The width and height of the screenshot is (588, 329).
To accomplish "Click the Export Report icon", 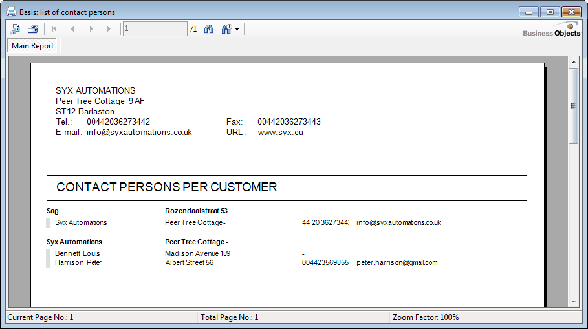I will (15, 29).
